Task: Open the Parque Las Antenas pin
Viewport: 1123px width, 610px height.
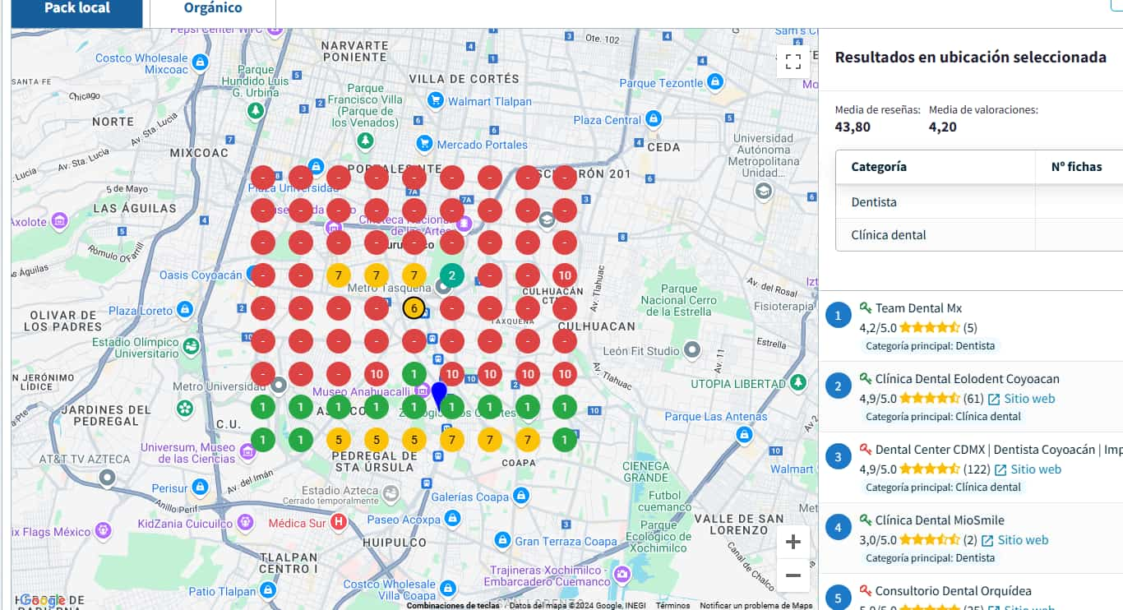Action: (744, 433)
